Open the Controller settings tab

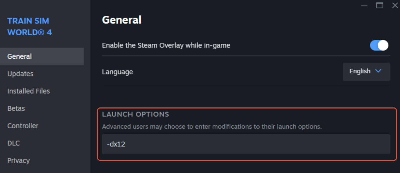(x=23, y=126)
